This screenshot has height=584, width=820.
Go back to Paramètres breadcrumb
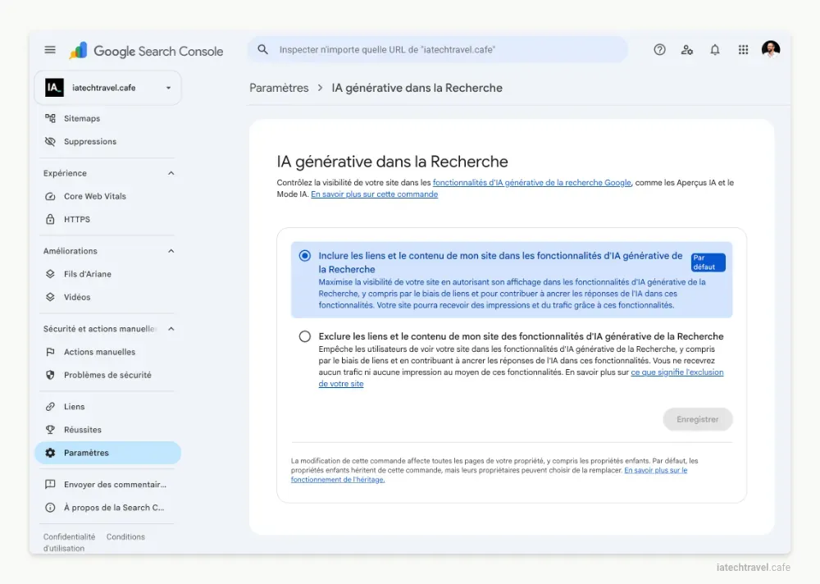click(x=279, y=88)
